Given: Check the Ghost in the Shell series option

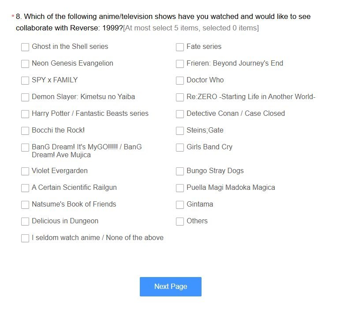Looking at the screenshot, I should (25, 47).
